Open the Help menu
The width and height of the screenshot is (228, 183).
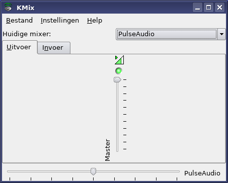[x=95, y=21]
